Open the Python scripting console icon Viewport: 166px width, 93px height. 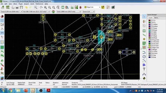(x=113, y=7)
